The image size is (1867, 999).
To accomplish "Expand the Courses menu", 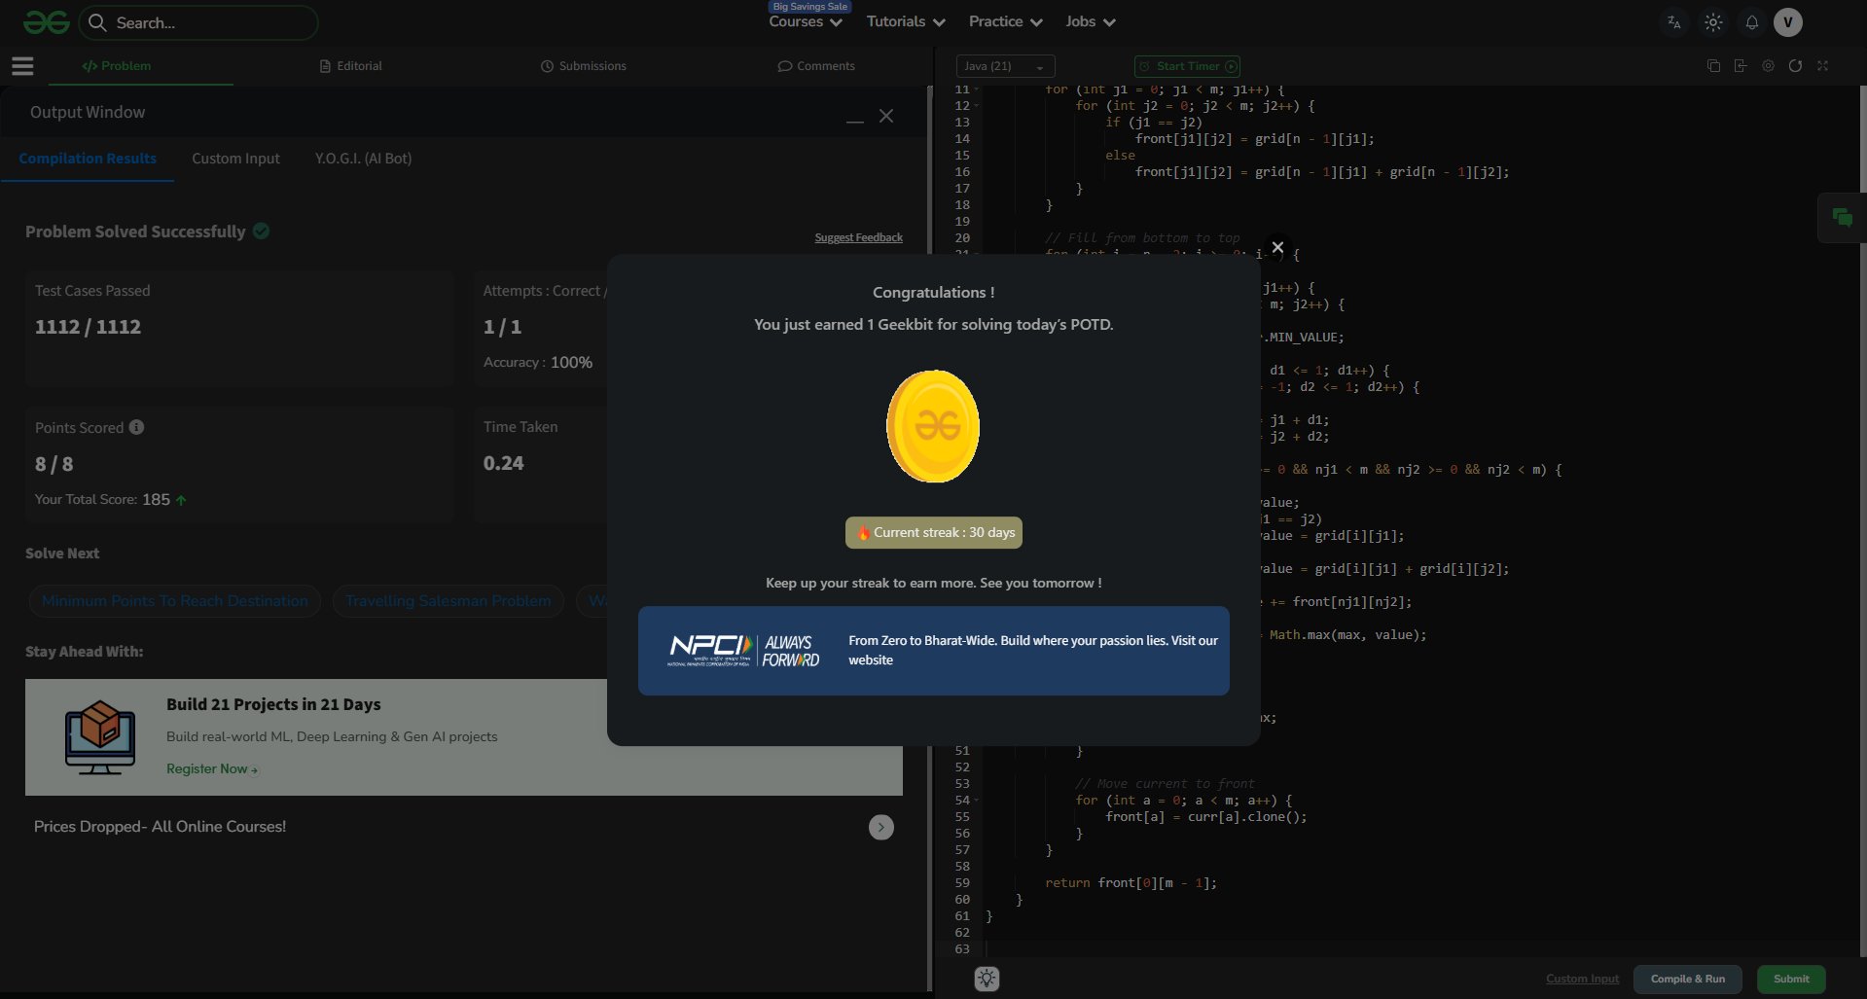I will click(x=806, y=22).
